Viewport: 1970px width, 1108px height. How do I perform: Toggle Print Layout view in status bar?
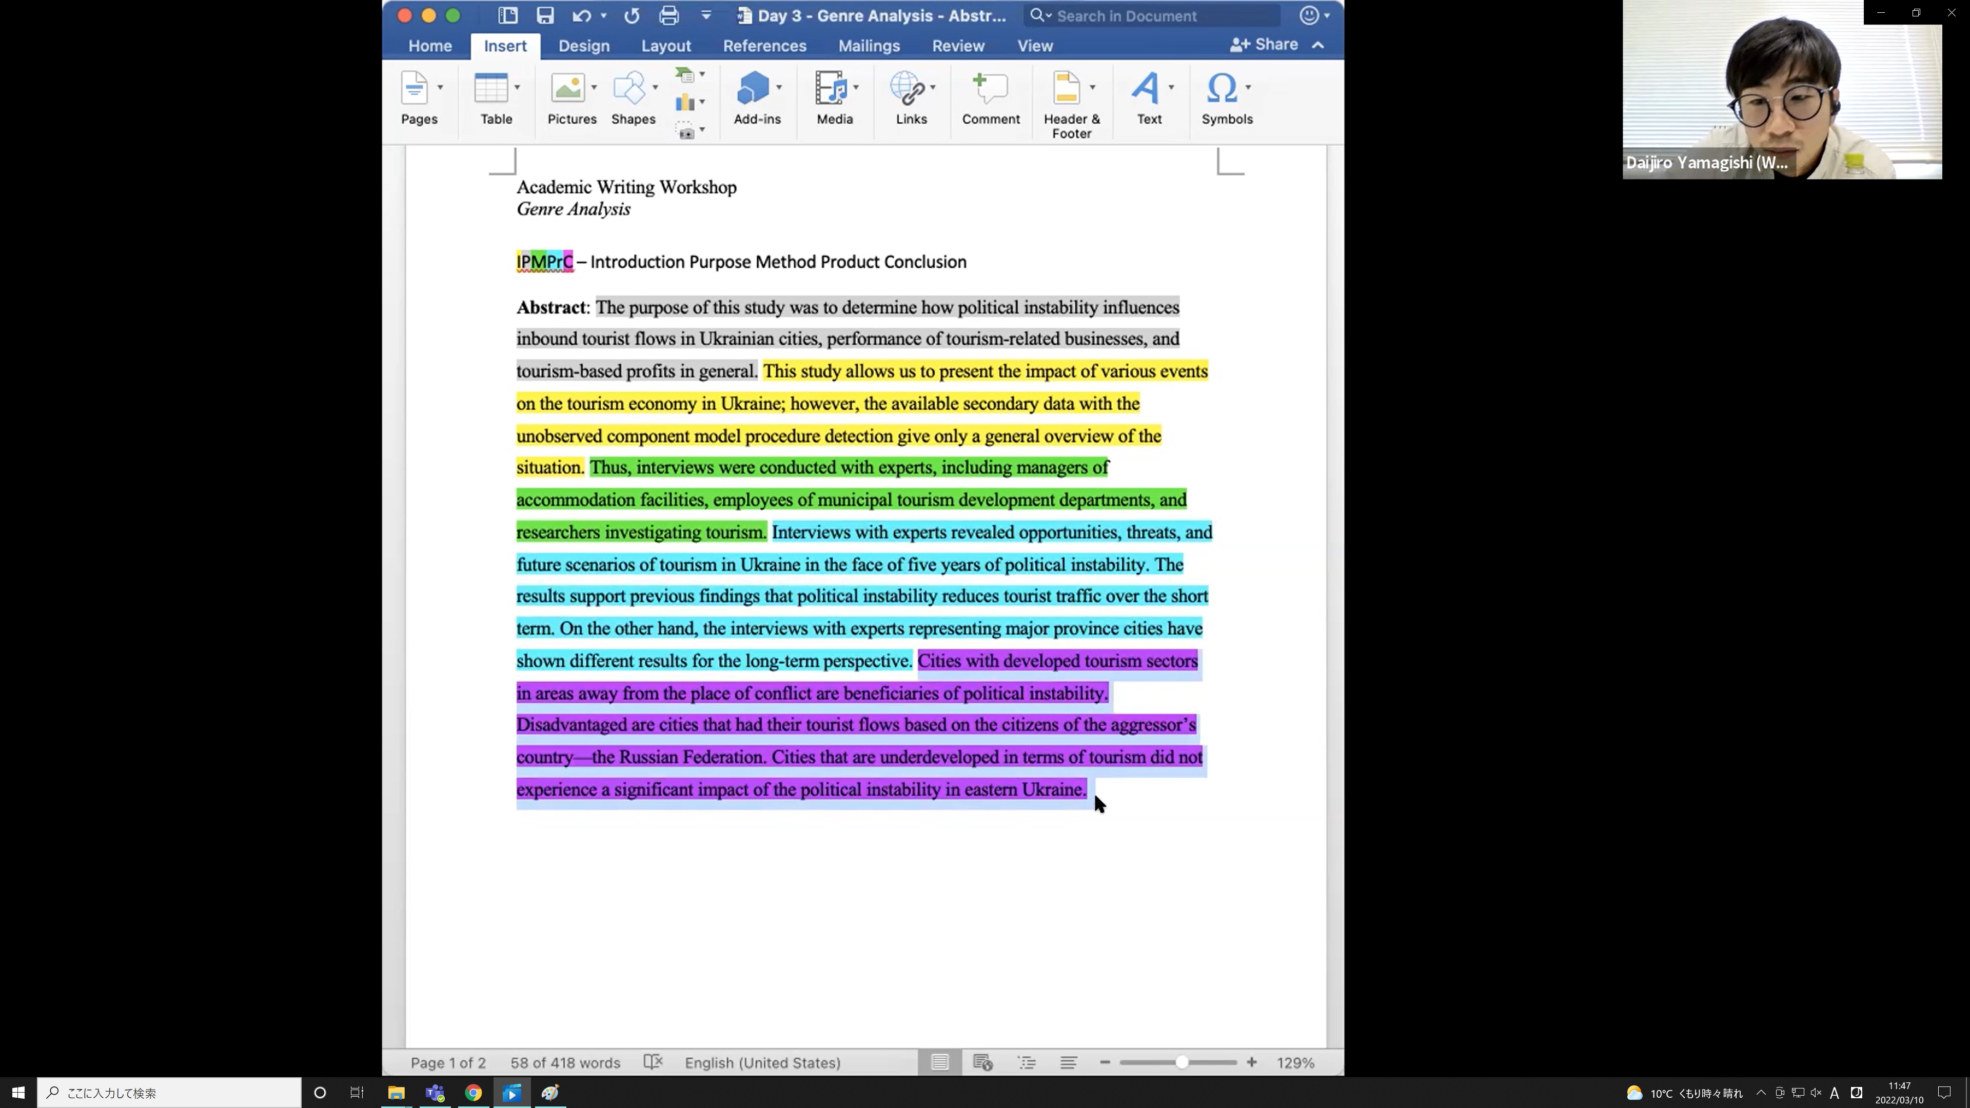pyautogui.click(x=940, y=1062)
